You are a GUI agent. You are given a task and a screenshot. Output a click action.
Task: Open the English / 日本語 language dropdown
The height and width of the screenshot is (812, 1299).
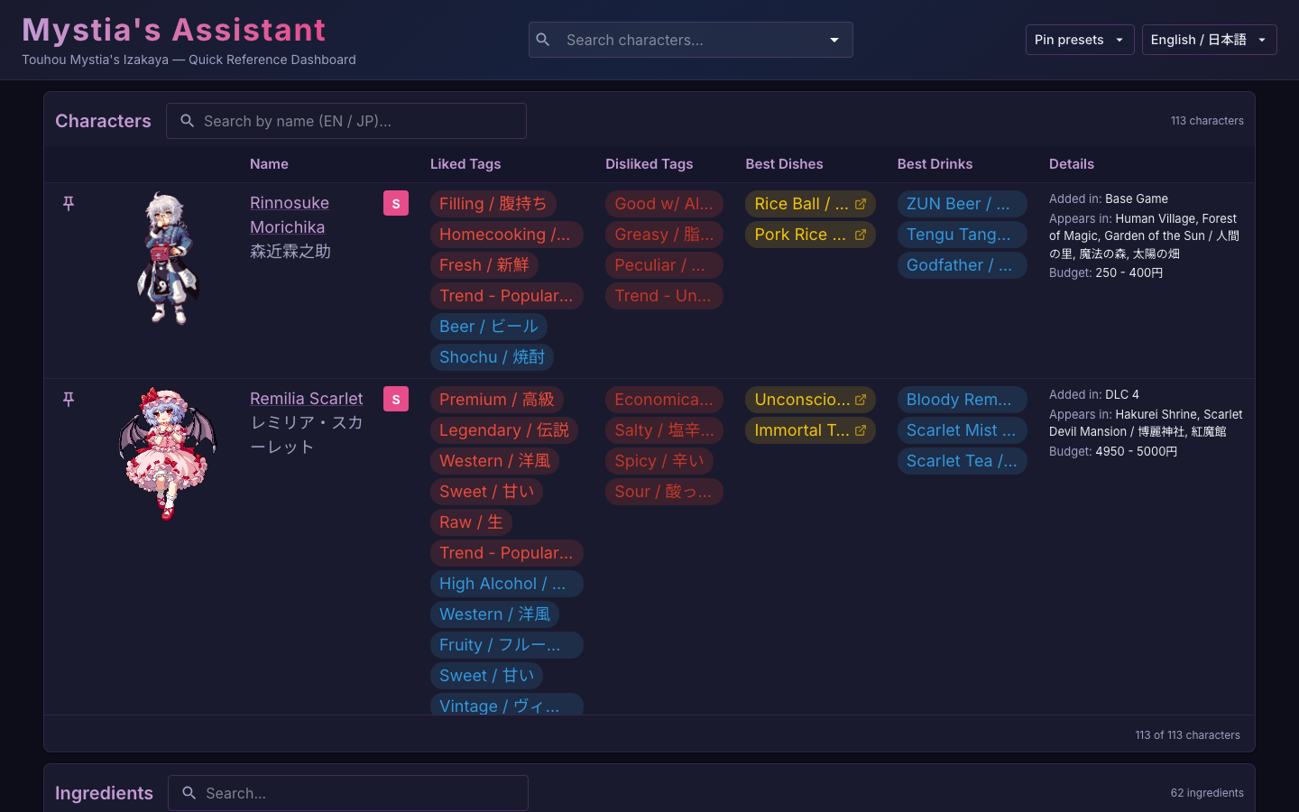coord(1209,40)
